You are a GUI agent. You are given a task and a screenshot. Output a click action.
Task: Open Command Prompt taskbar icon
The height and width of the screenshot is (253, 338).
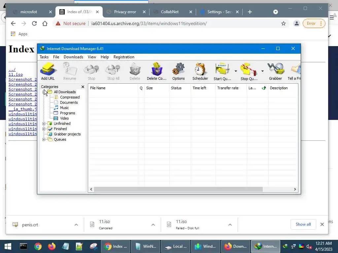click(x=23, y=246)
